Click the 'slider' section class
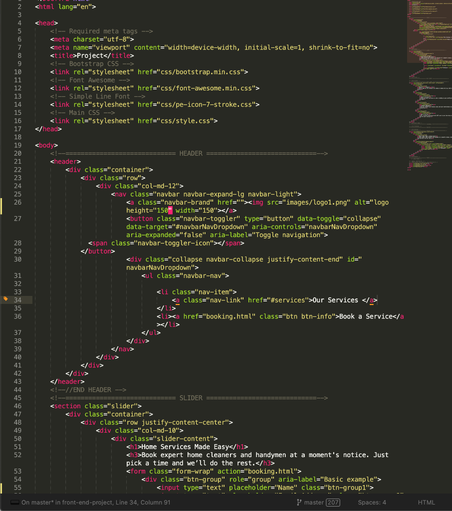 click(x=123, y=406)
